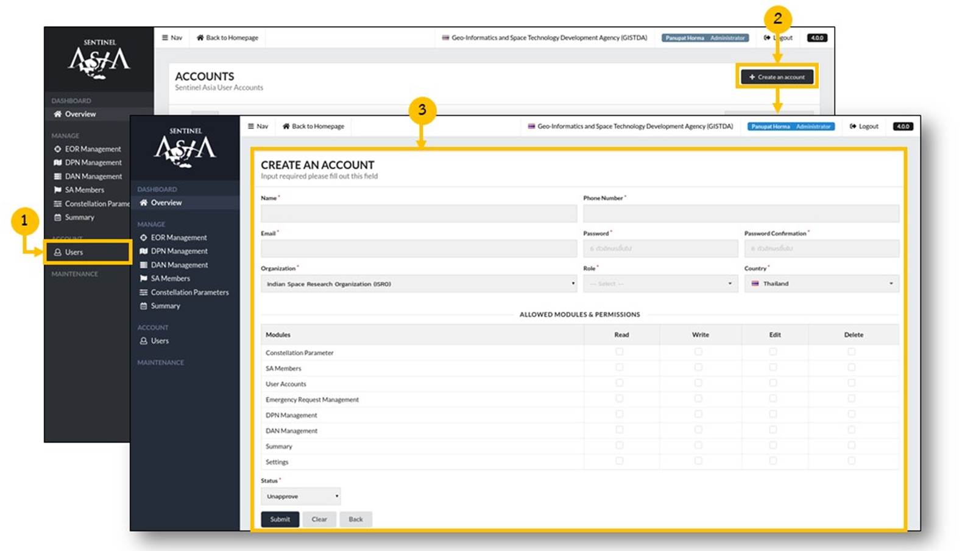The height and width of the screenshot is (551, 965).
Task: Open the Status dropdown showing Unapprove
Action: click(301, 496)
